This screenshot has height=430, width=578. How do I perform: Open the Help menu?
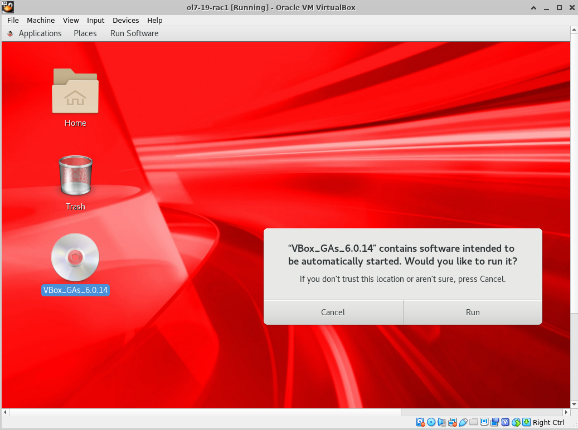point(155,20)
